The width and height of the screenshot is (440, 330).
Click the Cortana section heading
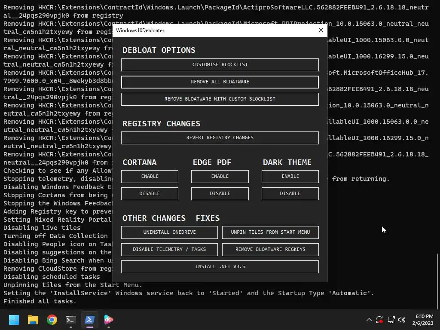coord(140,162)
